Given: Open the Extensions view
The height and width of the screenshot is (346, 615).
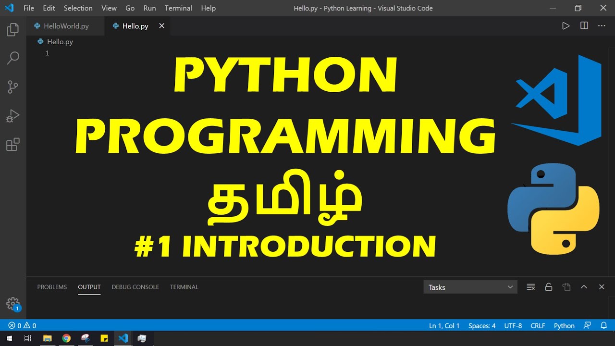Looking at the screenshot, I should pos(13,144).
